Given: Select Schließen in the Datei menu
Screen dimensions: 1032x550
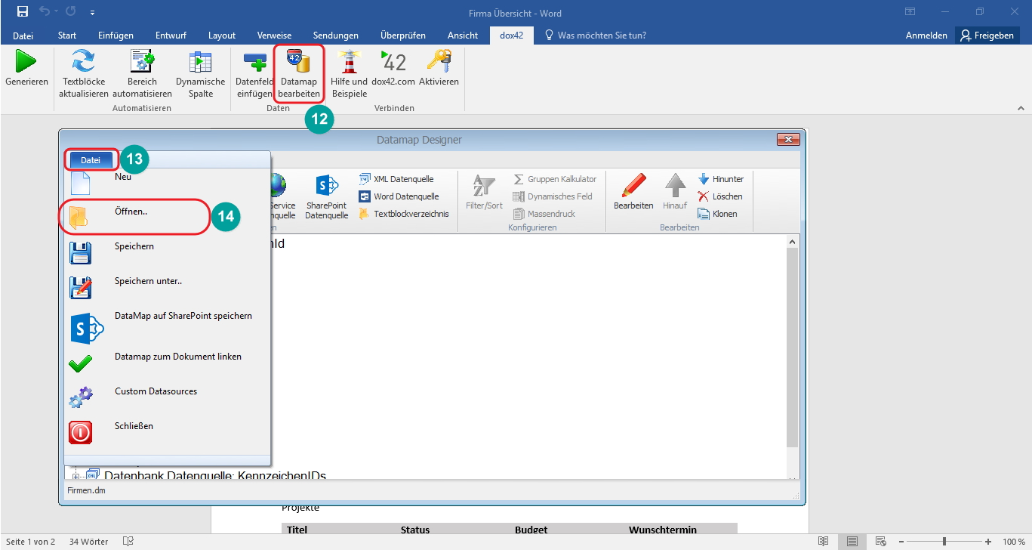Looking at the screenshot, I should click(x=166, y=432).
